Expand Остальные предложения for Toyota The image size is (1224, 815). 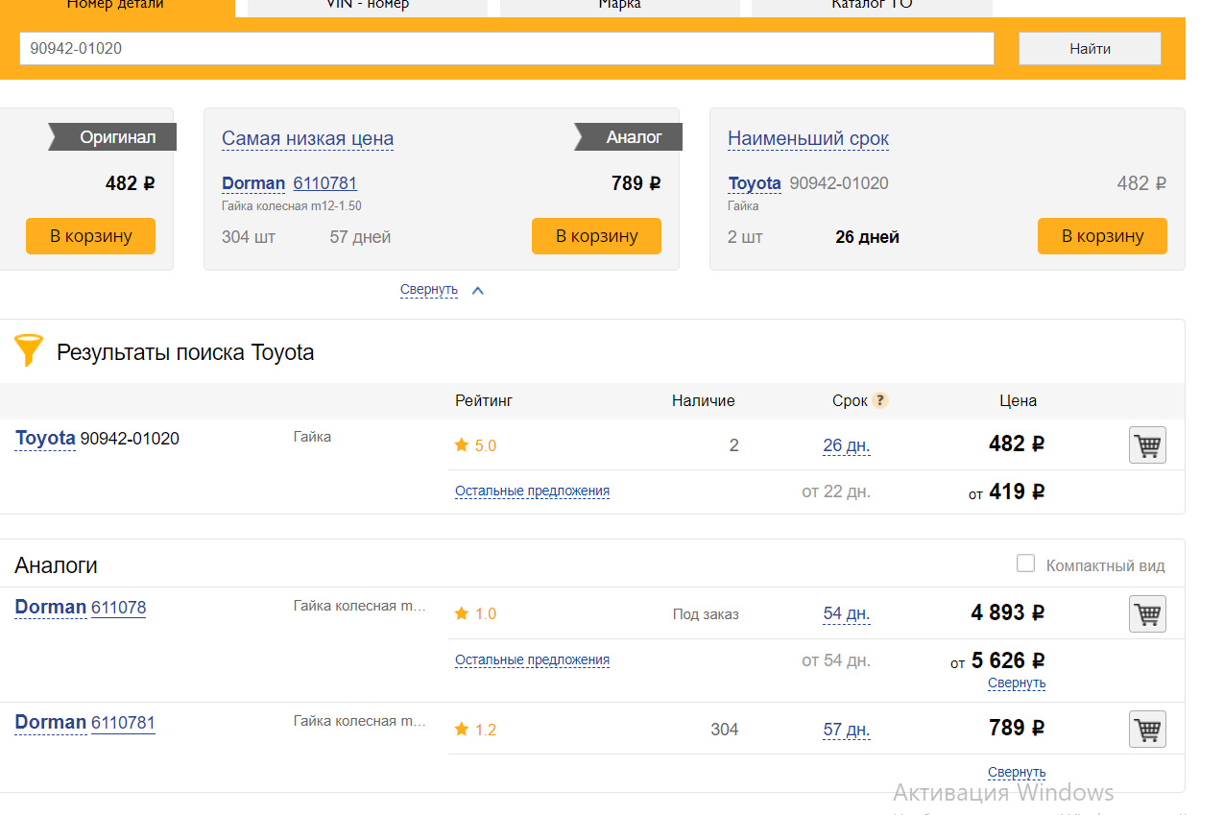pos(532,491)
